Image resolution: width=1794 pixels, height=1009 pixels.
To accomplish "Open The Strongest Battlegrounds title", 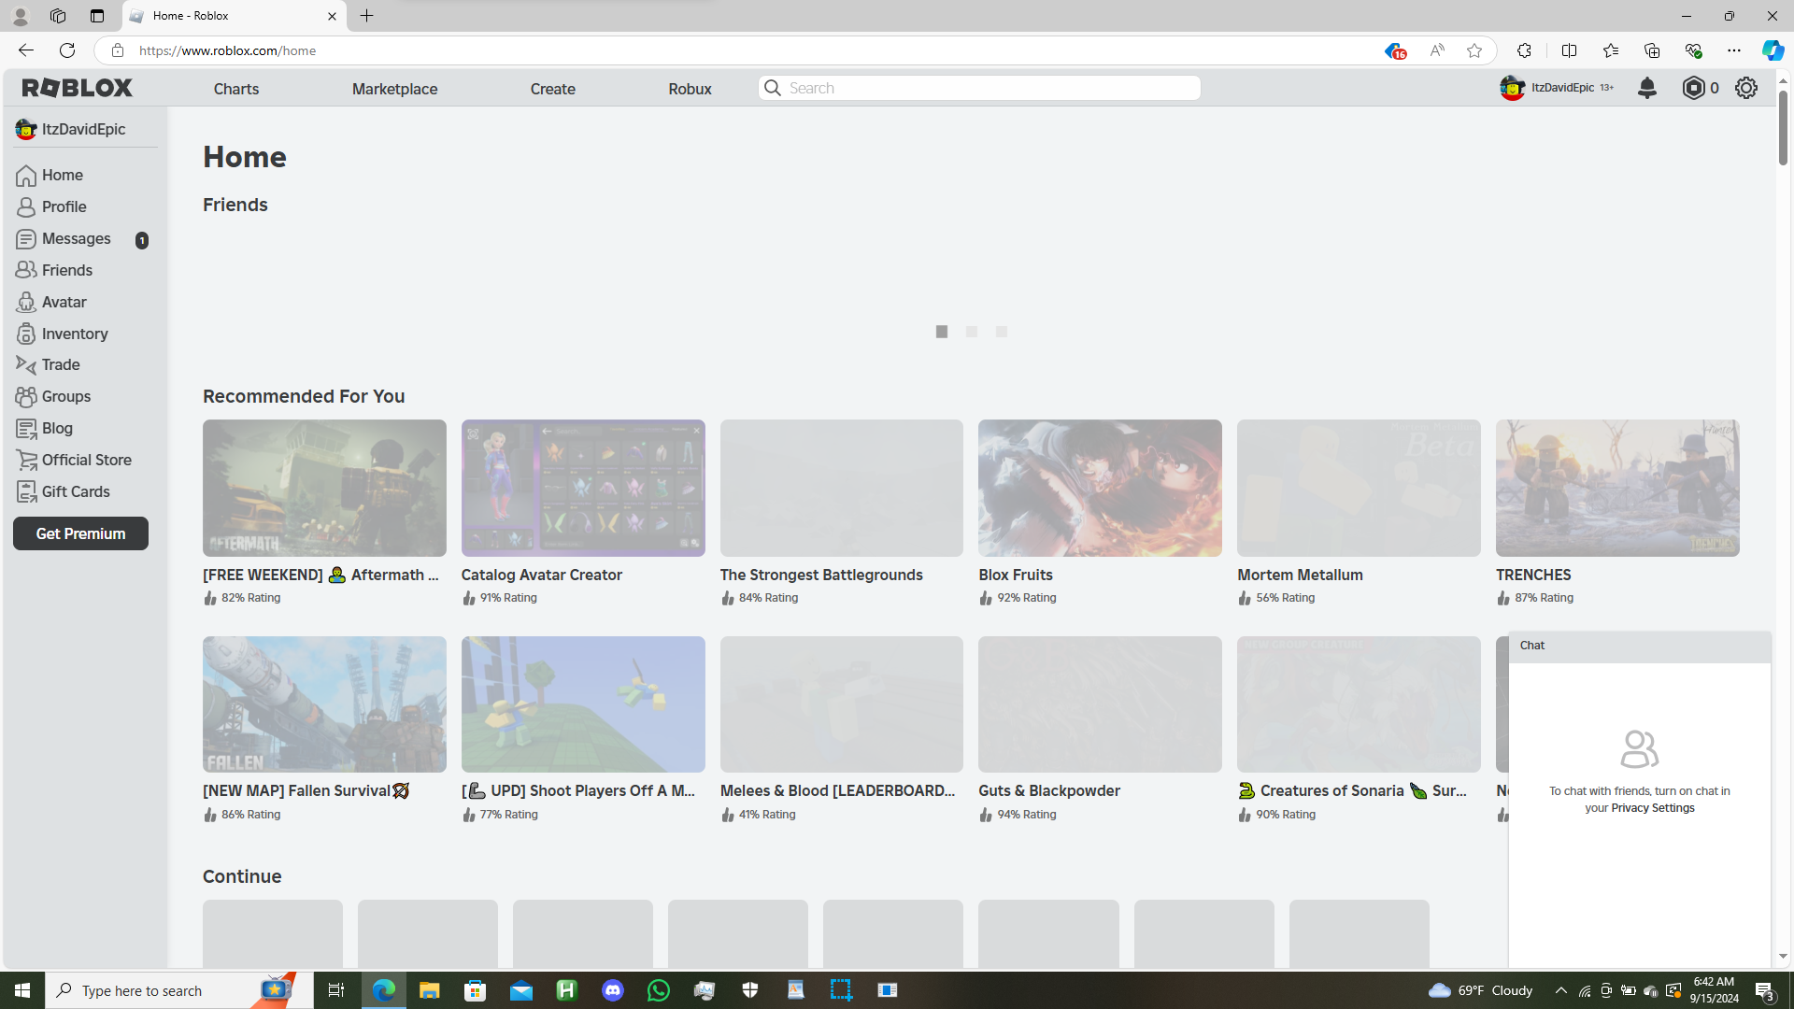I will pos(821,575).
